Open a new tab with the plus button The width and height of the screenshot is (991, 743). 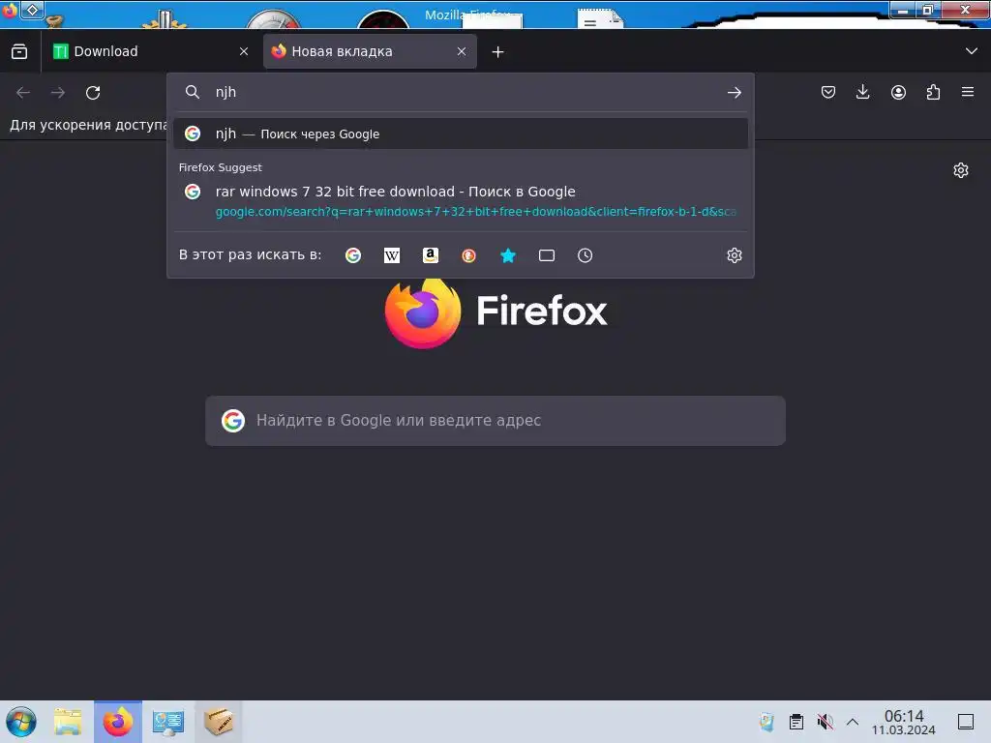498,52
